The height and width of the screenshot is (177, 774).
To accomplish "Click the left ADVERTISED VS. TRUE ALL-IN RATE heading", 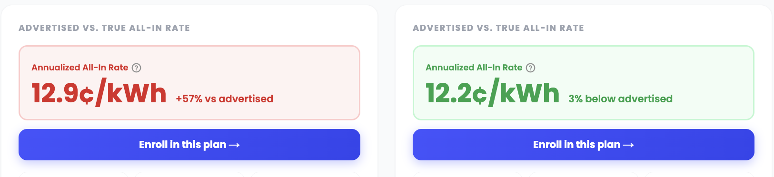I will [104, 28].
